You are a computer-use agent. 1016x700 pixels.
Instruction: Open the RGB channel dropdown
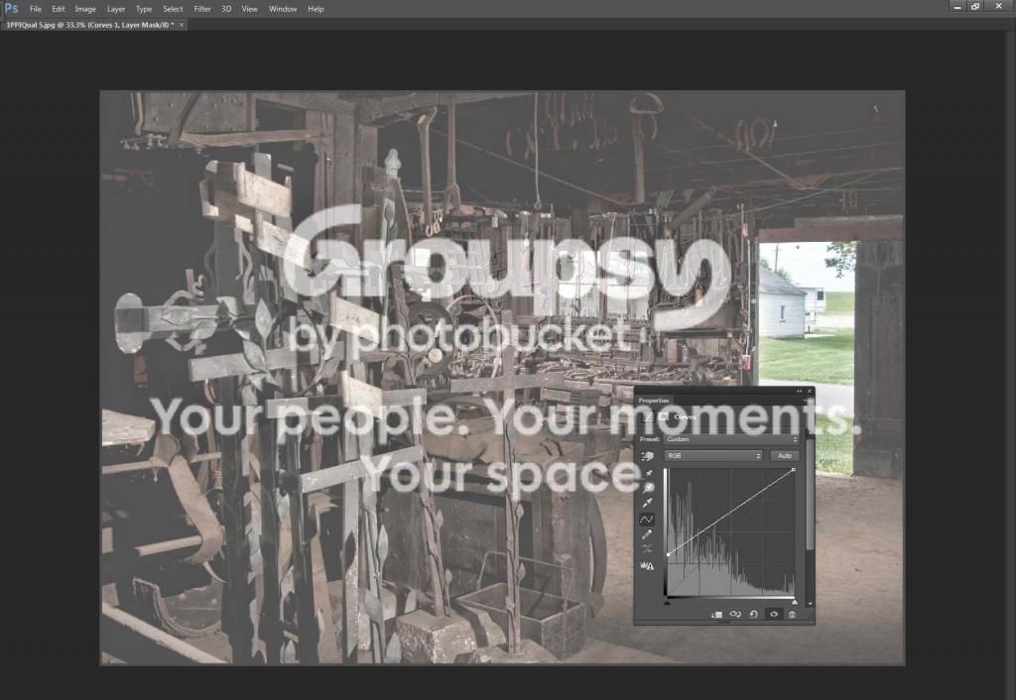[712, 456]
